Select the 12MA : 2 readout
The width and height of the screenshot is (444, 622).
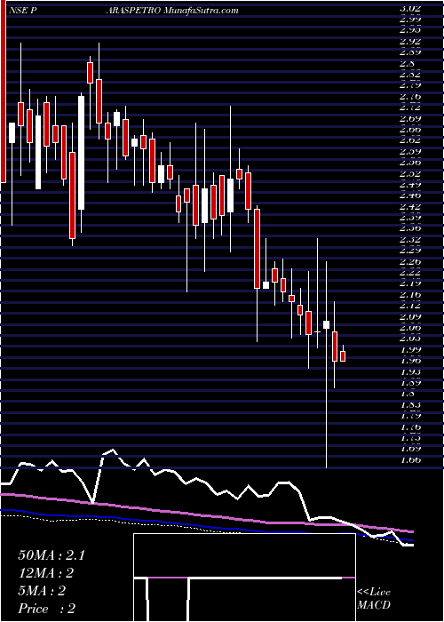(x=47, y=573)
